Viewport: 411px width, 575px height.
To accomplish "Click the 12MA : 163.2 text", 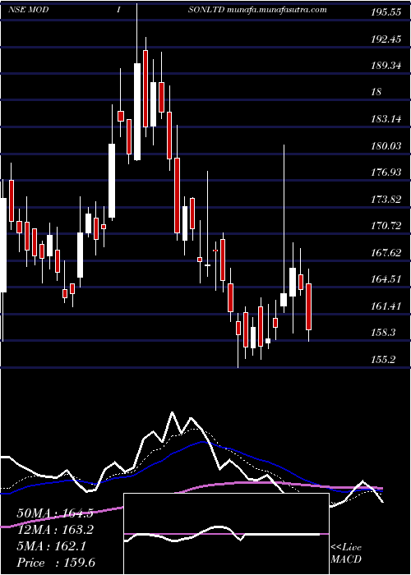I will 55,530.
